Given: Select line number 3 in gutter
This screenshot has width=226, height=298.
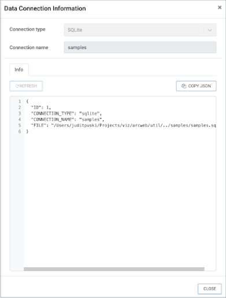Looking at the screenshot, I should (x=20, y=113).
